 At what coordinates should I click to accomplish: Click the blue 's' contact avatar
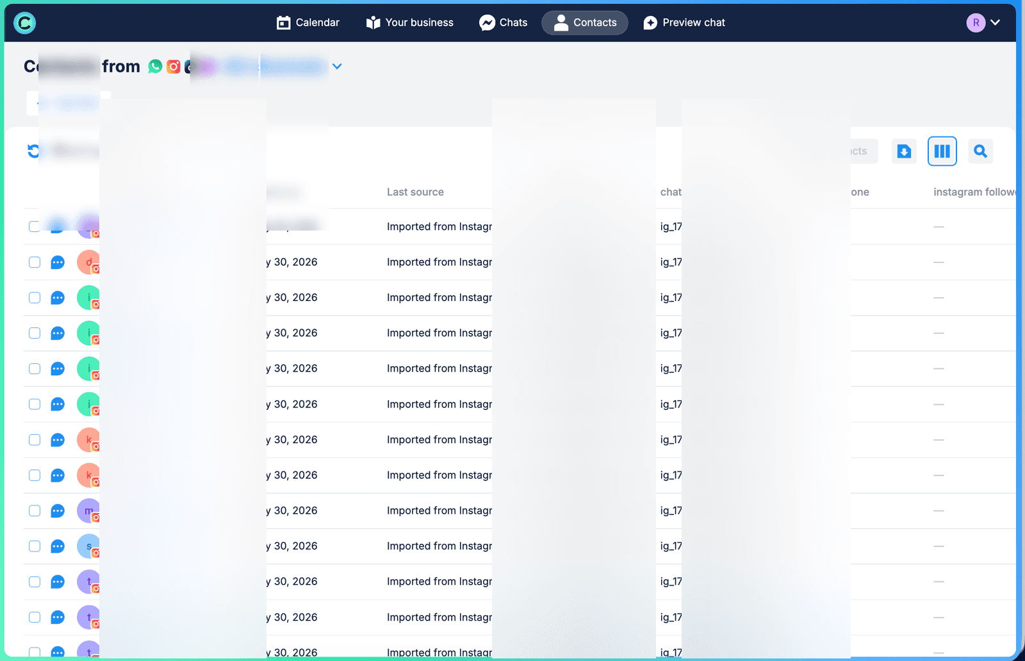(x=88, y=546)
